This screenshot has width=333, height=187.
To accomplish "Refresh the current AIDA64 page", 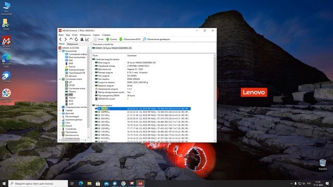I will (x=76, y=39).
